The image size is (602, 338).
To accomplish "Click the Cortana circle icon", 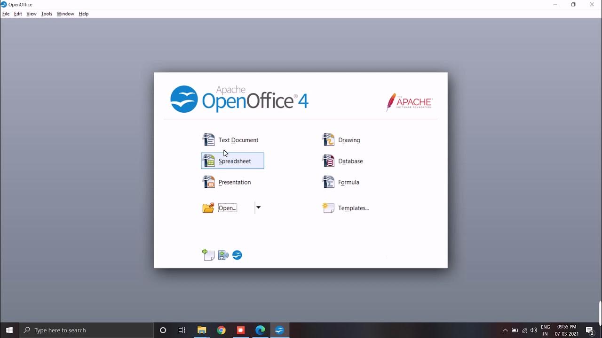I will tap(163, 330).
